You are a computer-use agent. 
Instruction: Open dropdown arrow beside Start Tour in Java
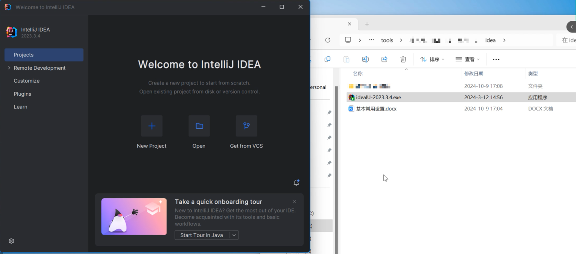[x=234, y=235]
